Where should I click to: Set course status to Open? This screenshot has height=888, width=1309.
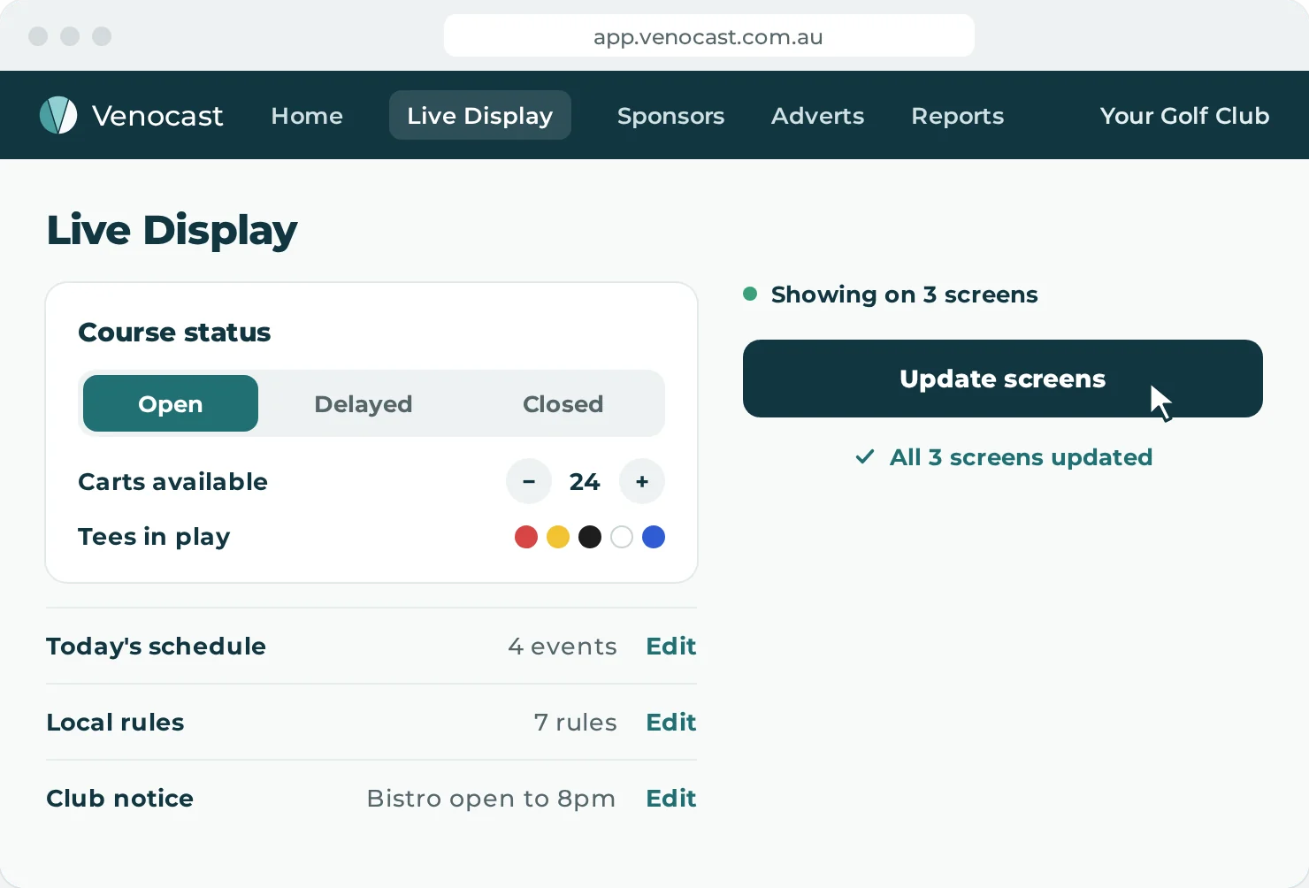[x=171, y=403]
